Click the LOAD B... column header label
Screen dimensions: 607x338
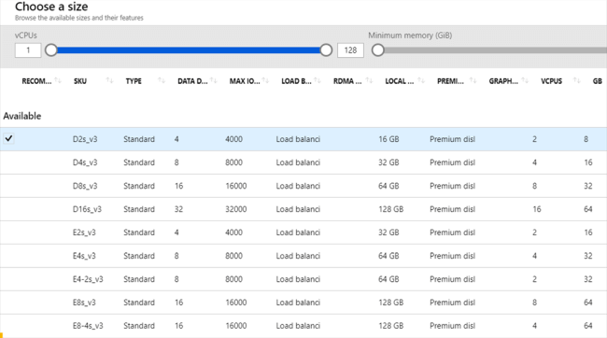[x=296, y=81]
